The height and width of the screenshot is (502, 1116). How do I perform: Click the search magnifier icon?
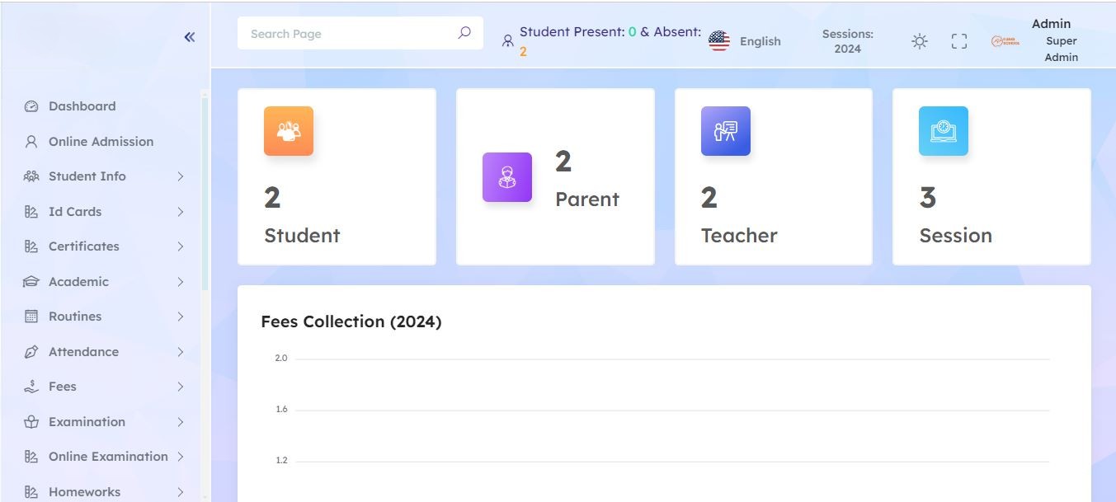coord(464,33)
